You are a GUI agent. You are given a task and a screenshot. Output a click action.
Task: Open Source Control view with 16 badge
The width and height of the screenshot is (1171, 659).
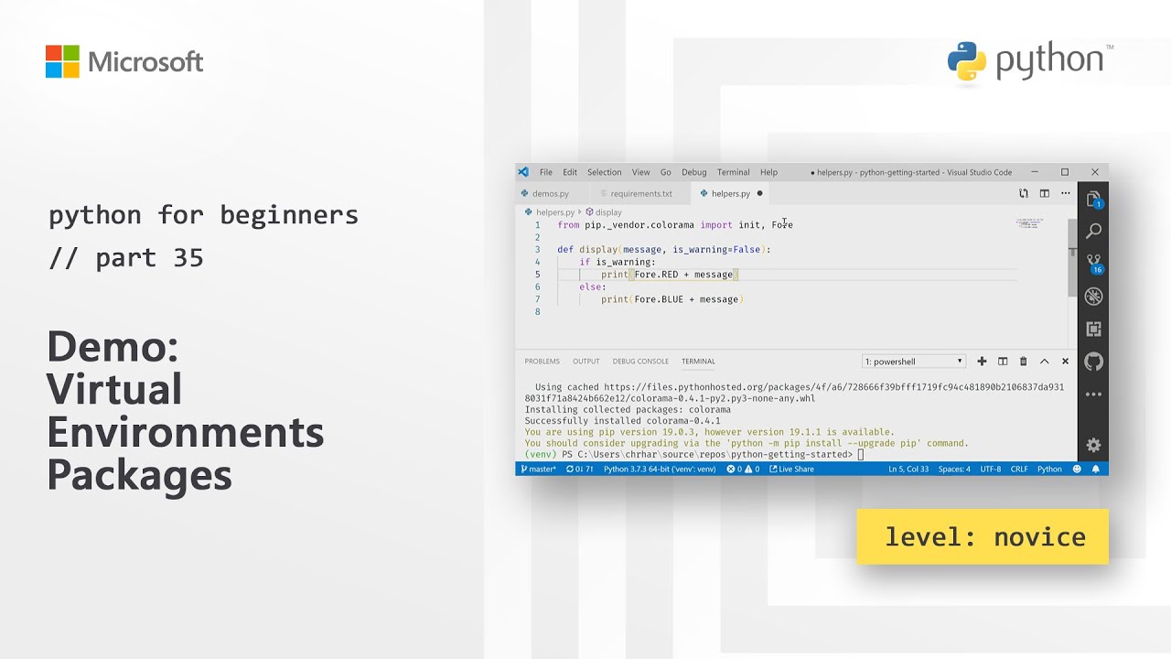1093,264
